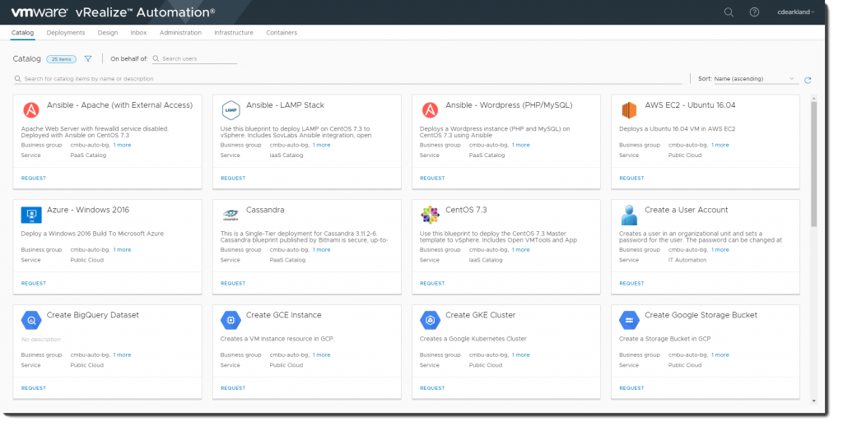Expand '1 more' on Ansible Apache card

point(122,145)
